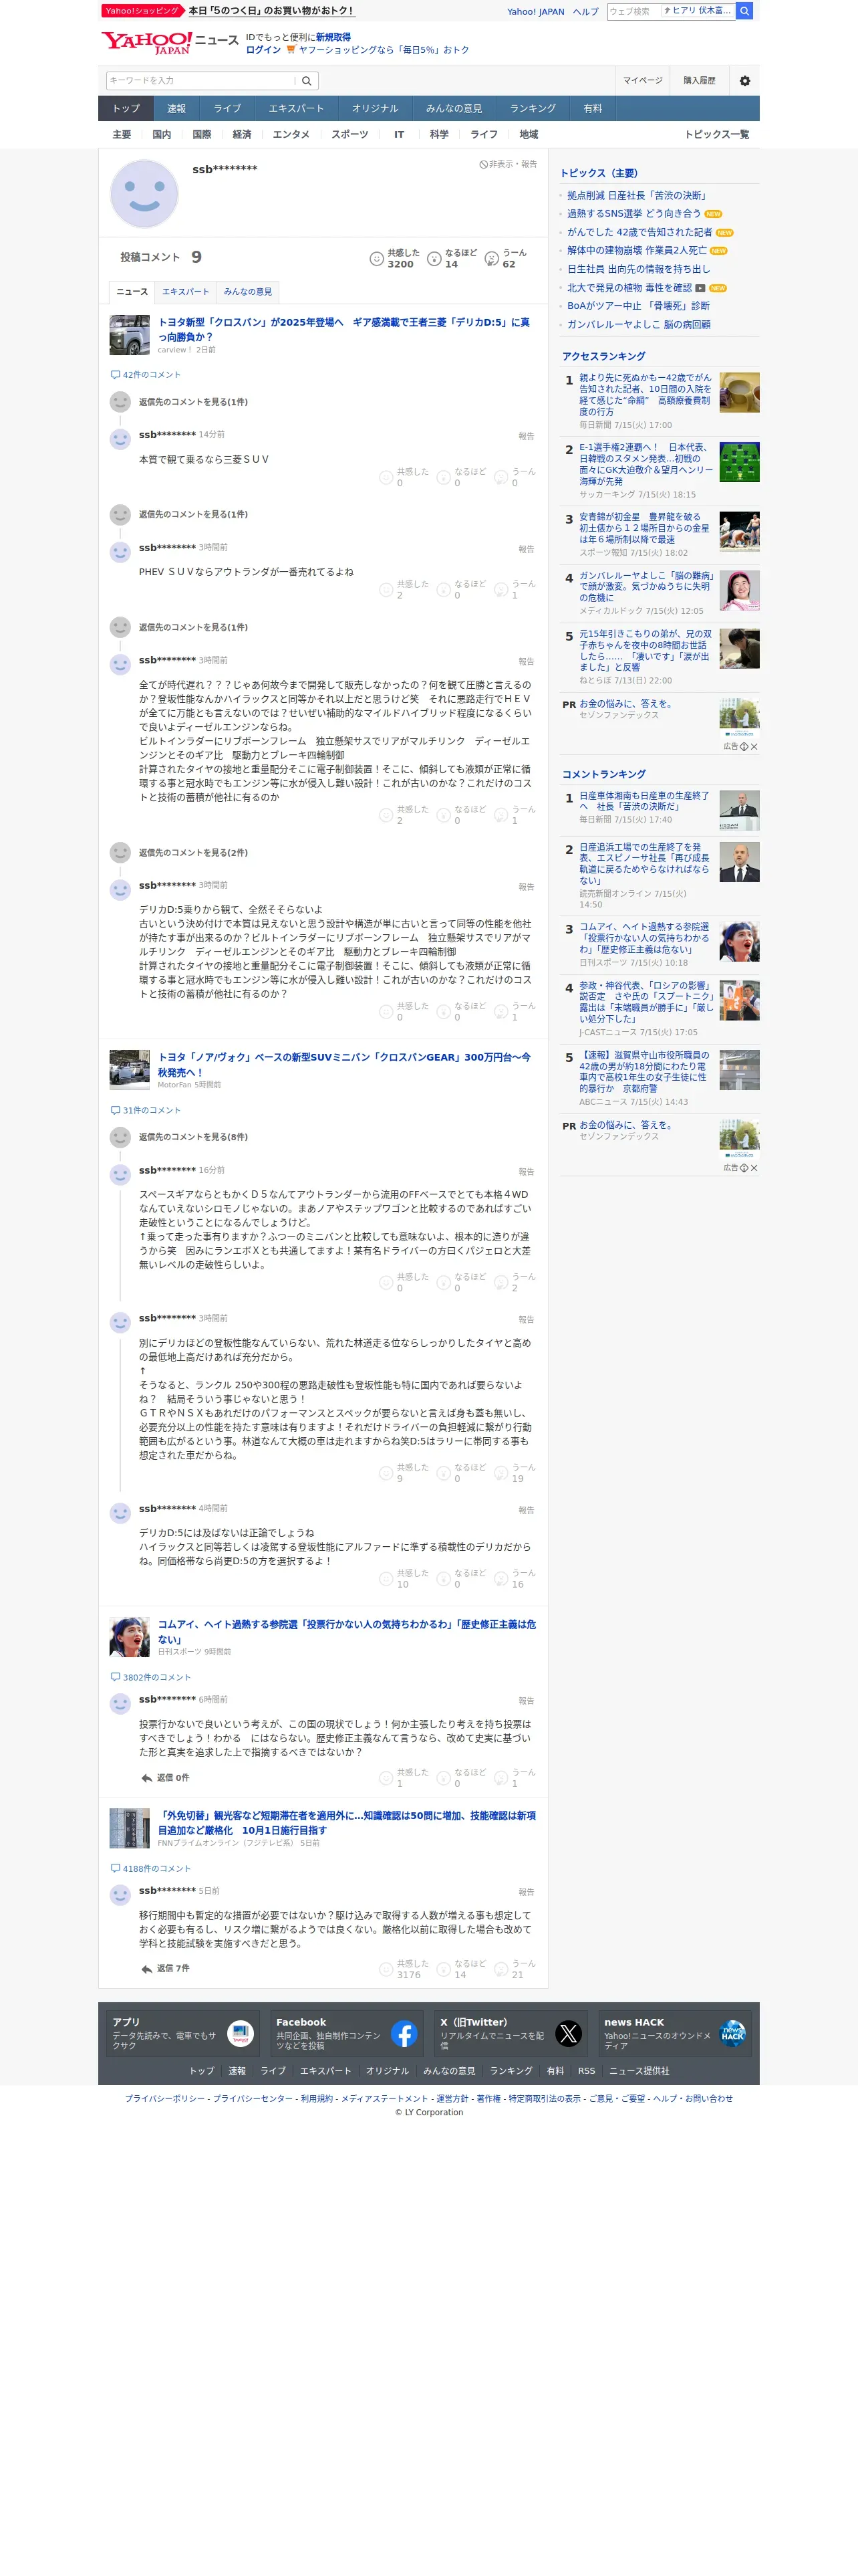Click ニュース提供社 in footer
This screenshot has height=2576, width=858.
639,2071
